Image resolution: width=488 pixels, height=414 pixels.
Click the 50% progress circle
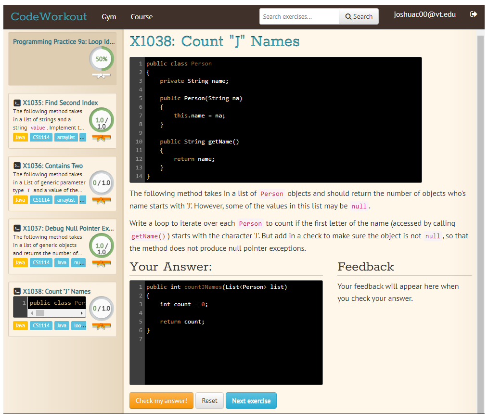[101, 58]
